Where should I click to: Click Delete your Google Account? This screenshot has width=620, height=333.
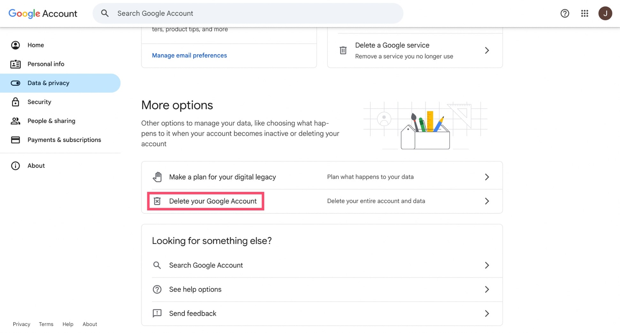pyautogui.click(x=213, y=201)
